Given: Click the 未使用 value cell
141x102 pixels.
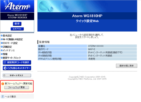Looking at the screenshot, I should 112,59.
